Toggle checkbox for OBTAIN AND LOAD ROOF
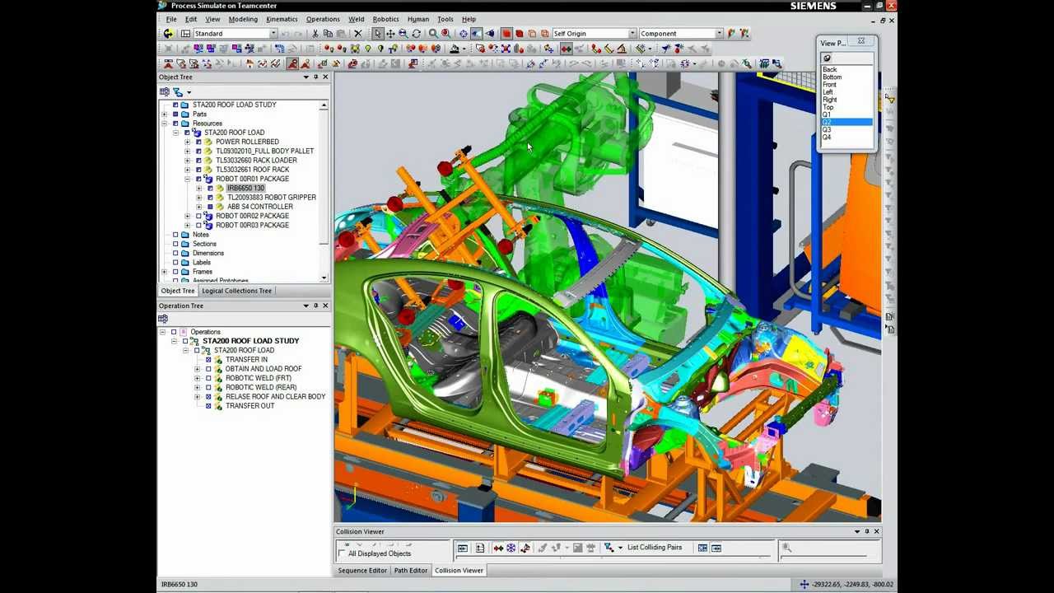This screenshot has width=1054, height=593. [x=208, y=369]
